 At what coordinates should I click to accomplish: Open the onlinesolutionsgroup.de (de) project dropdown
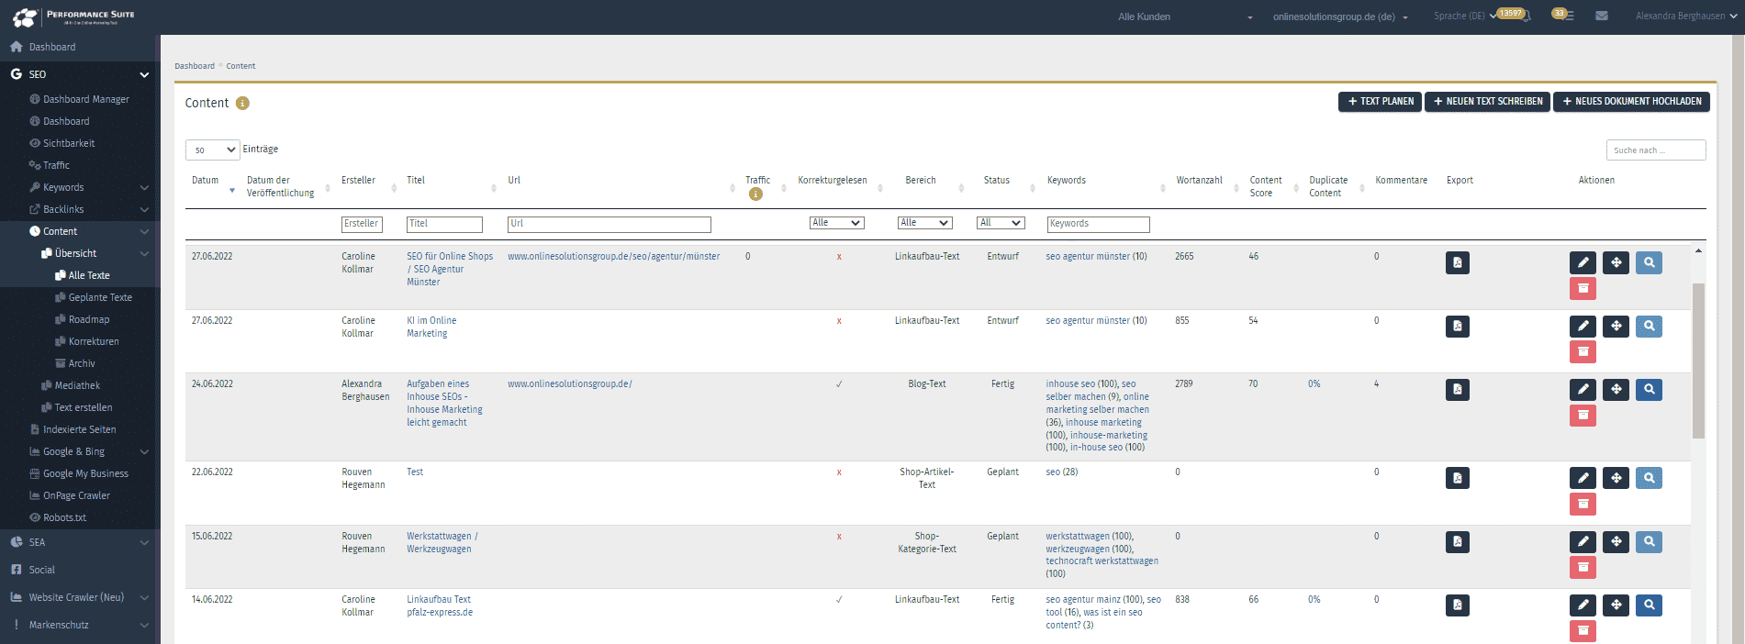pos(1340,17)
